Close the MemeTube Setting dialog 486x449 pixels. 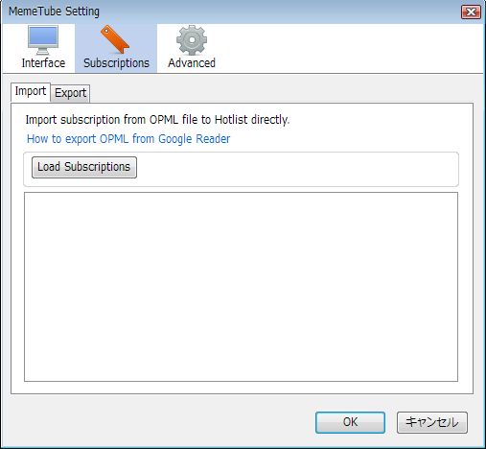pos(471,12)
